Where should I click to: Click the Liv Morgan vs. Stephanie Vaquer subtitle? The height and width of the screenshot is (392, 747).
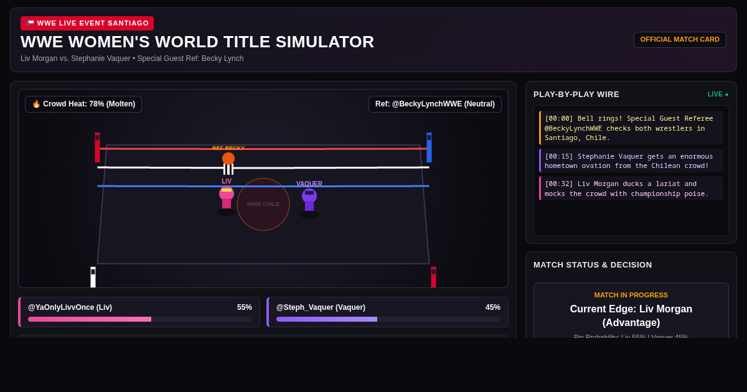(132, 58)
